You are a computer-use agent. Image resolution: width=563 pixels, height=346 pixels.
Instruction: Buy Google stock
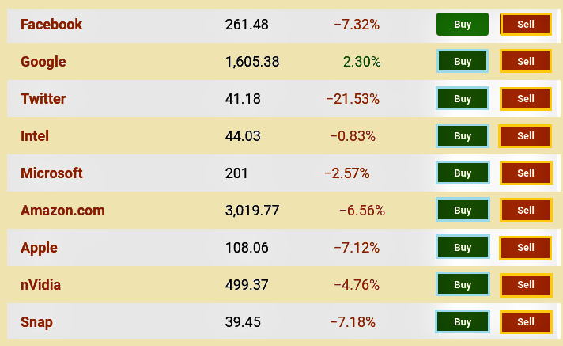click(463, 62)
